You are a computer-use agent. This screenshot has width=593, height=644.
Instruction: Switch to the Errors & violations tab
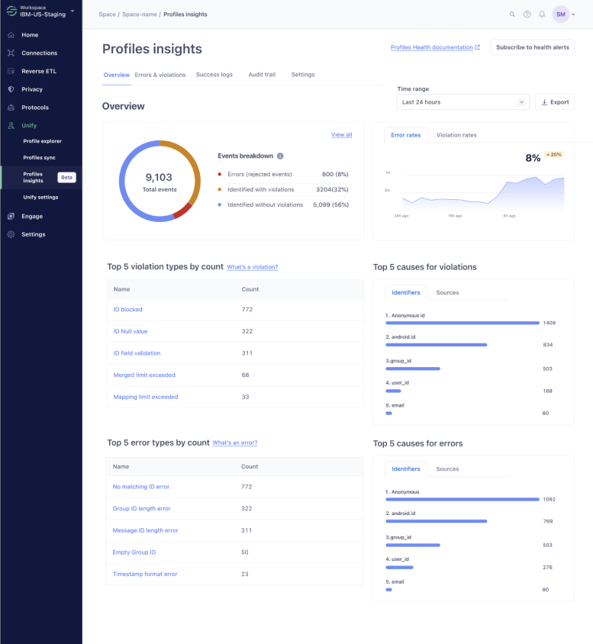pos(160,75)
